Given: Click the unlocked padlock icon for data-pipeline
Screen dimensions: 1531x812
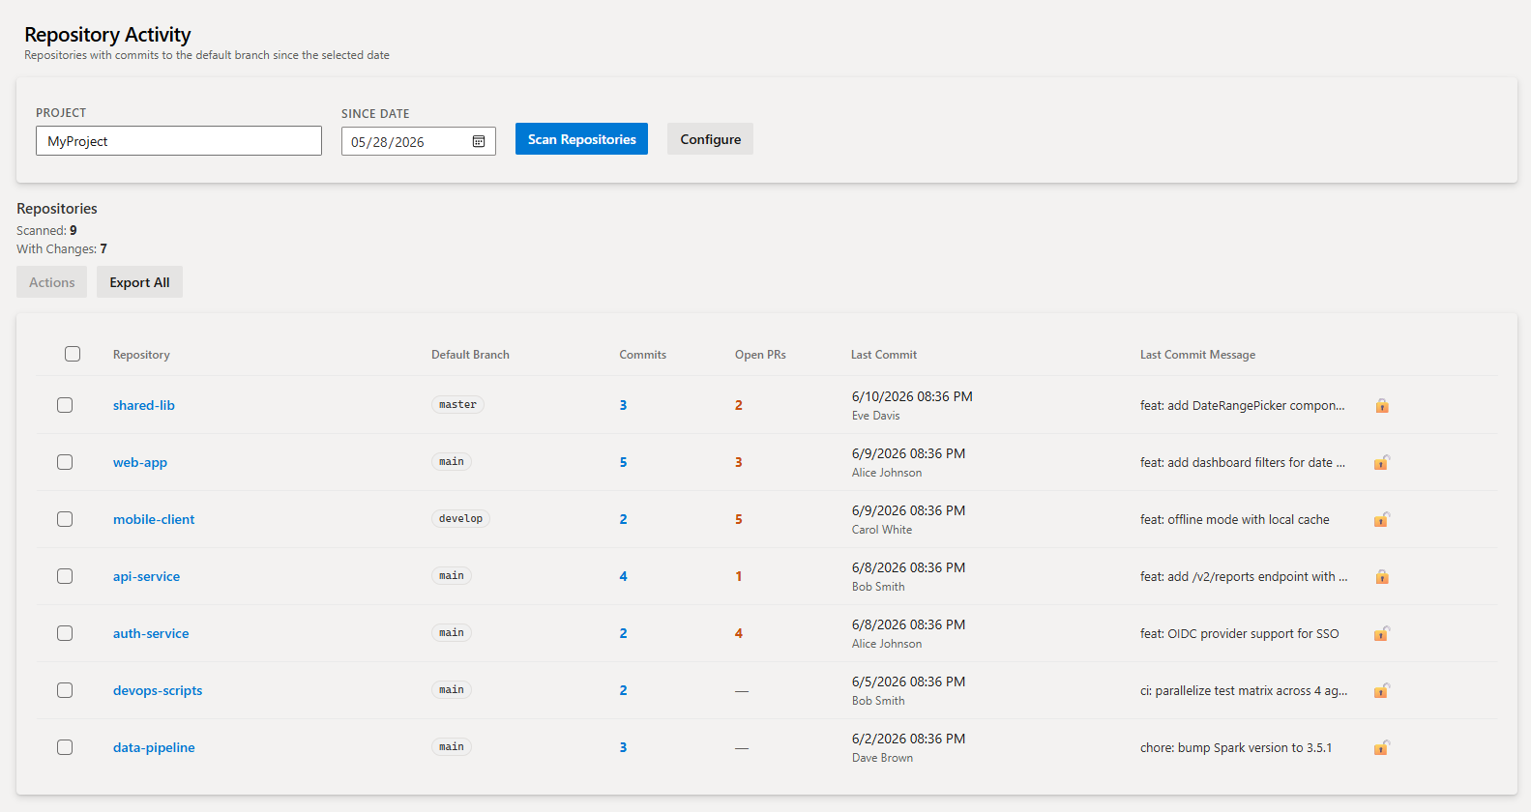Looking at the screenshot, I should [x=1382, y=747].
